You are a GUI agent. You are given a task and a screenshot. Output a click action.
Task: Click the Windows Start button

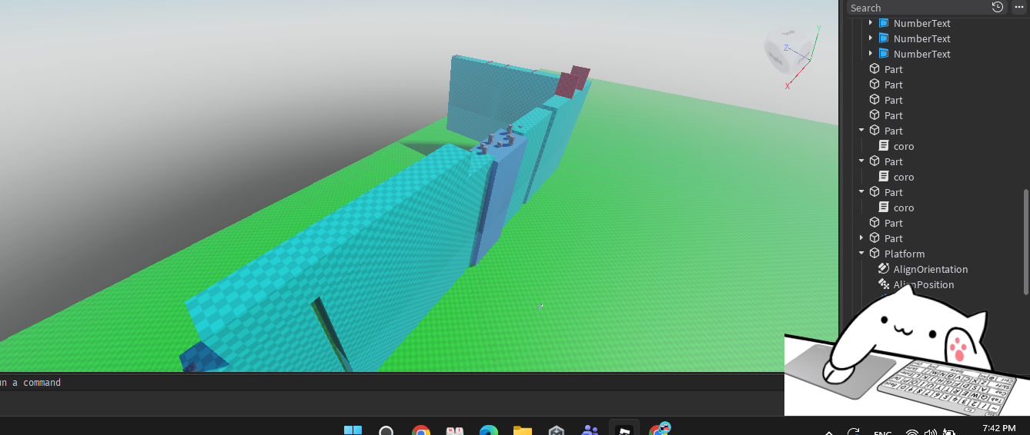(x=353, y=430)
